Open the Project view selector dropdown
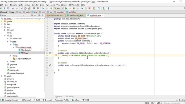185x104 pixels. [24, 15]
